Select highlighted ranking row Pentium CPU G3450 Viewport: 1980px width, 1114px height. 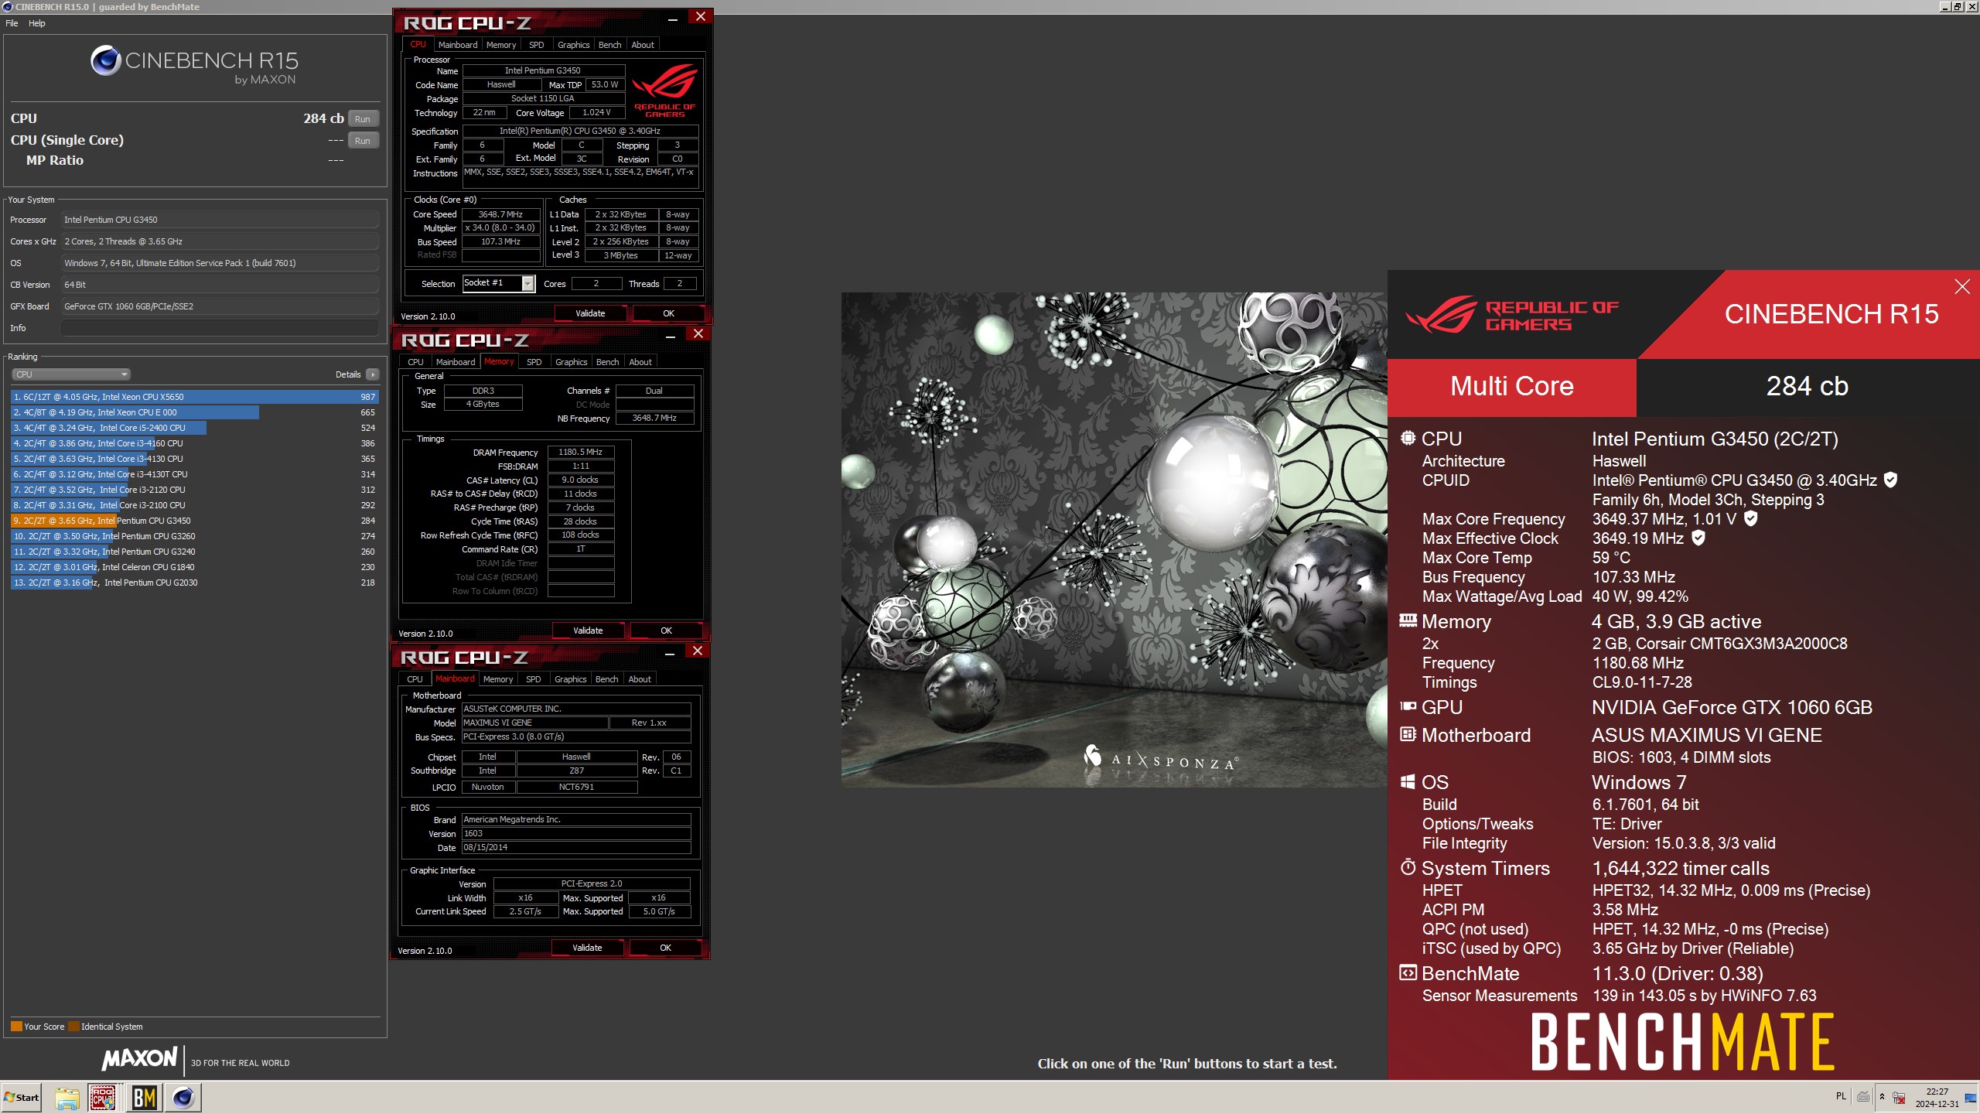(193, 521)
